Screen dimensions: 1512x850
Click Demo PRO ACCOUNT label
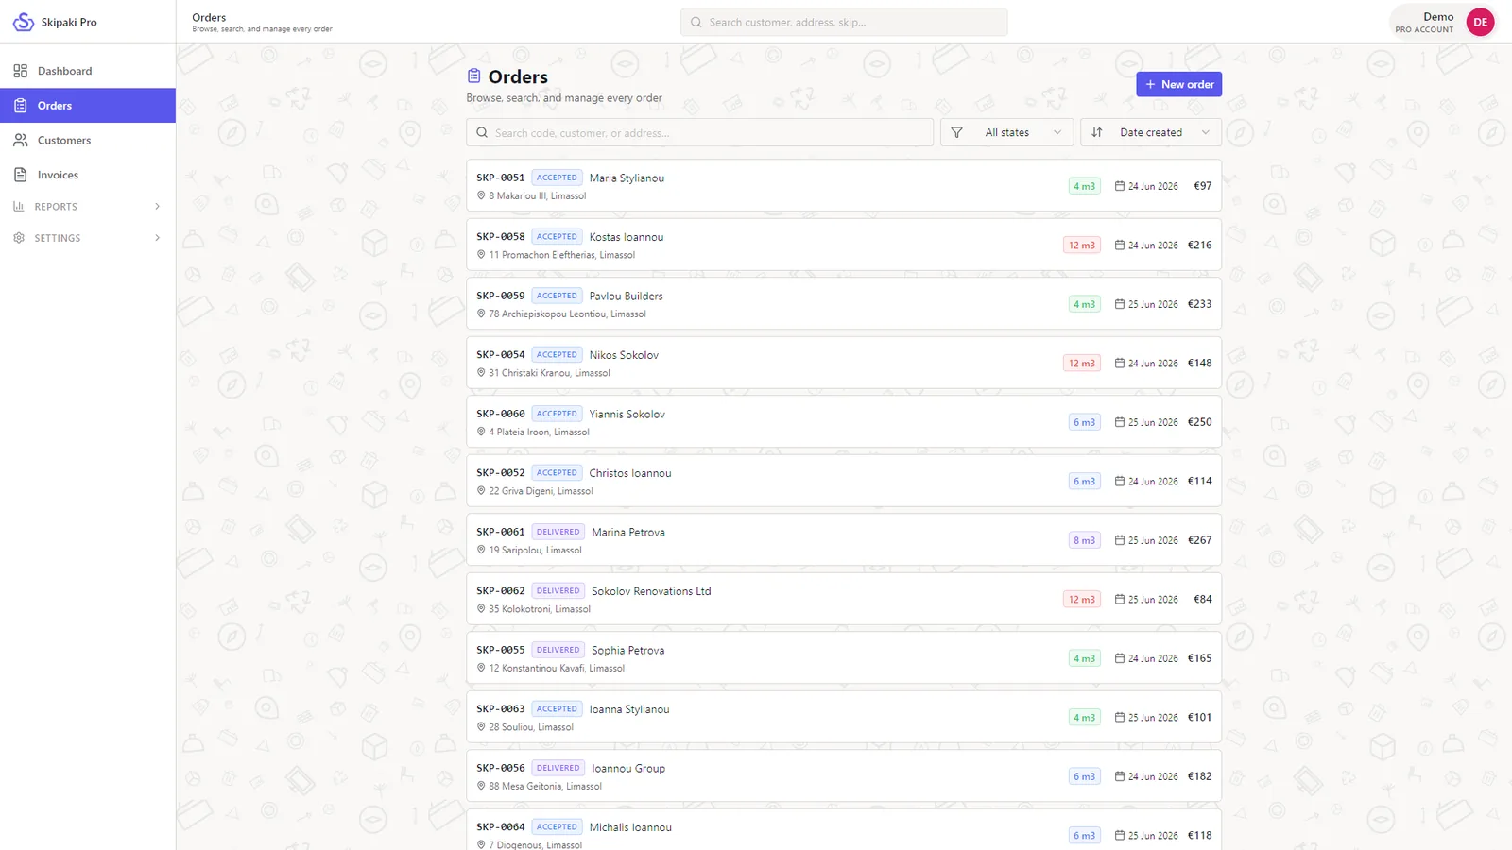click(x=1424, y=22)
